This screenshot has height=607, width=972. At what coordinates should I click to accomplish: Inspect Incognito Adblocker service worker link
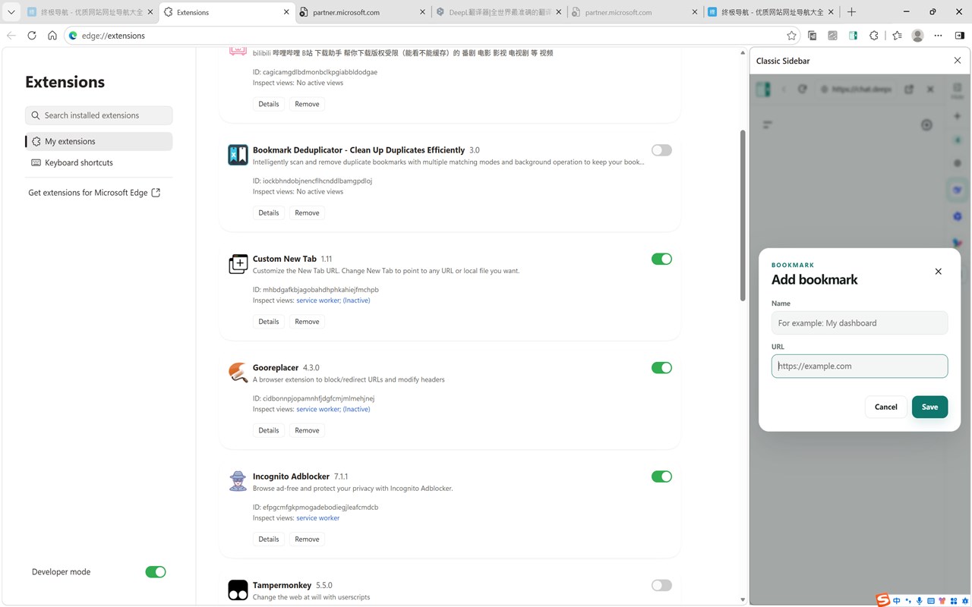[318, 518]
